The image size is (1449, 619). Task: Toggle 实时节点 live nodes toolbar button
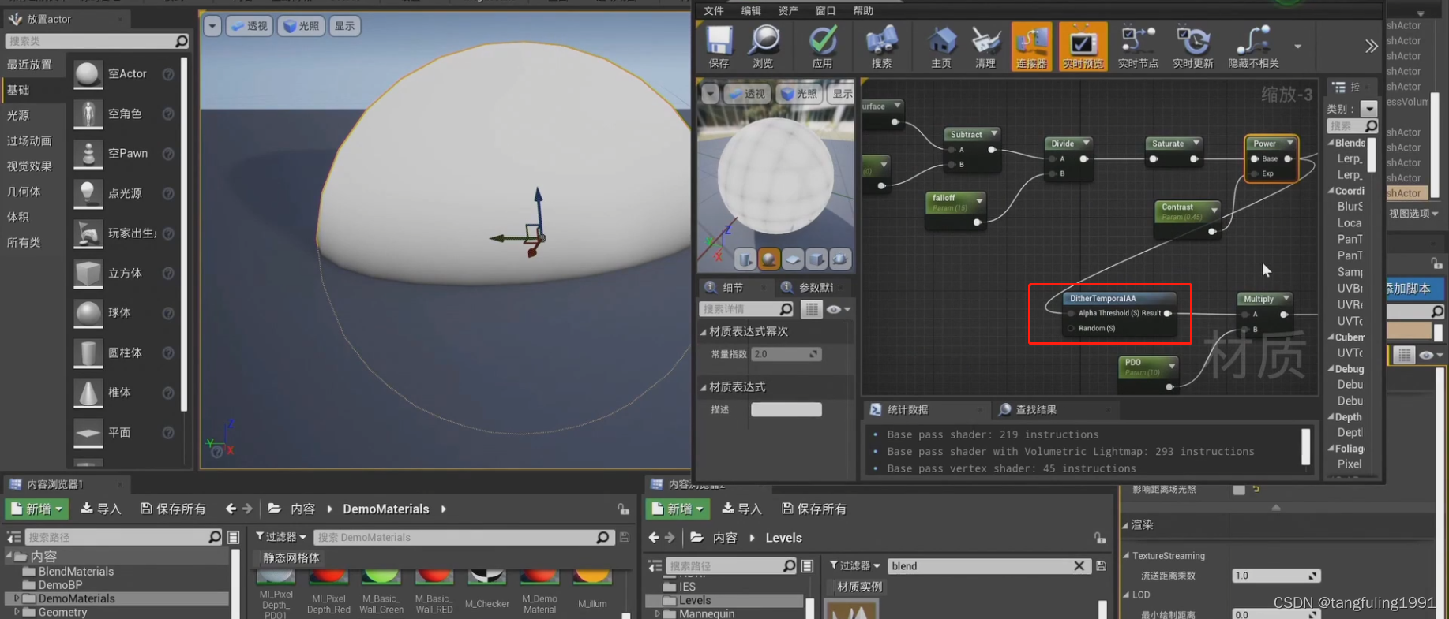1138,47
